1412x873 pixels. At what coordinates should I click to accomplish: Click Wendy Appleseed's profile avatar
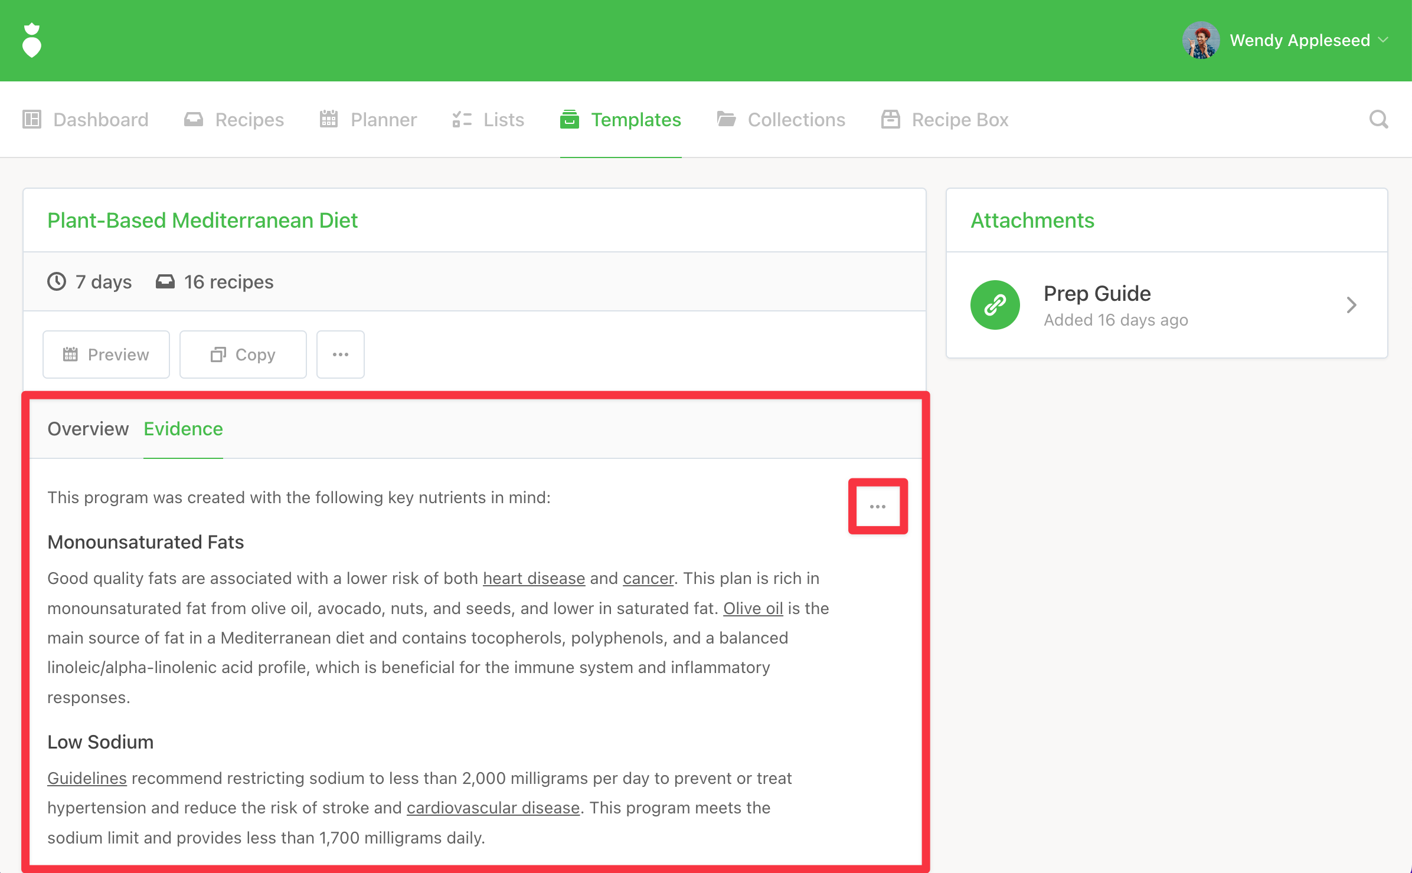[1201, 40]
